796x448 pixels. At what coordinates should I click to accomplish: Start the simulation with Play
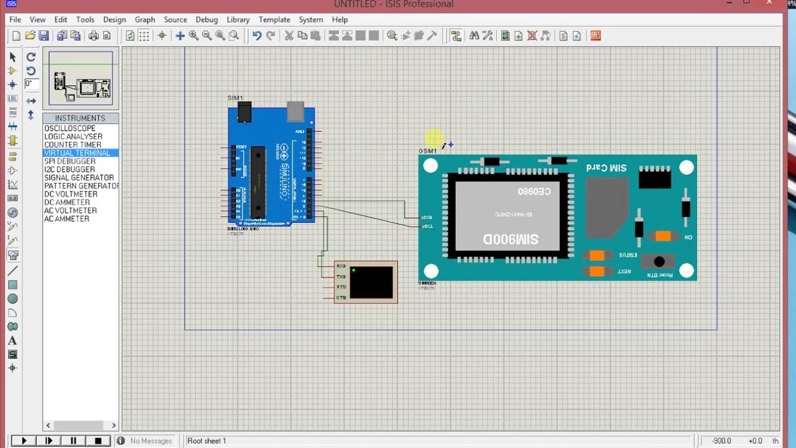point(24,441)
